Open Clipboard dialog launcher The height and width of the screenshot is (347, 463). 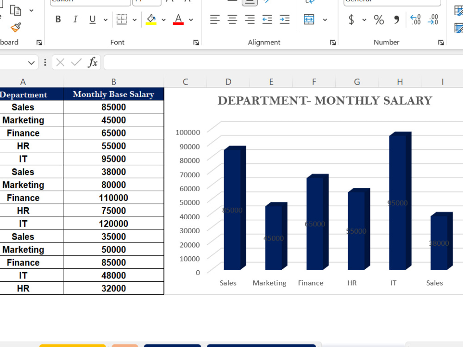click(39, 43)
